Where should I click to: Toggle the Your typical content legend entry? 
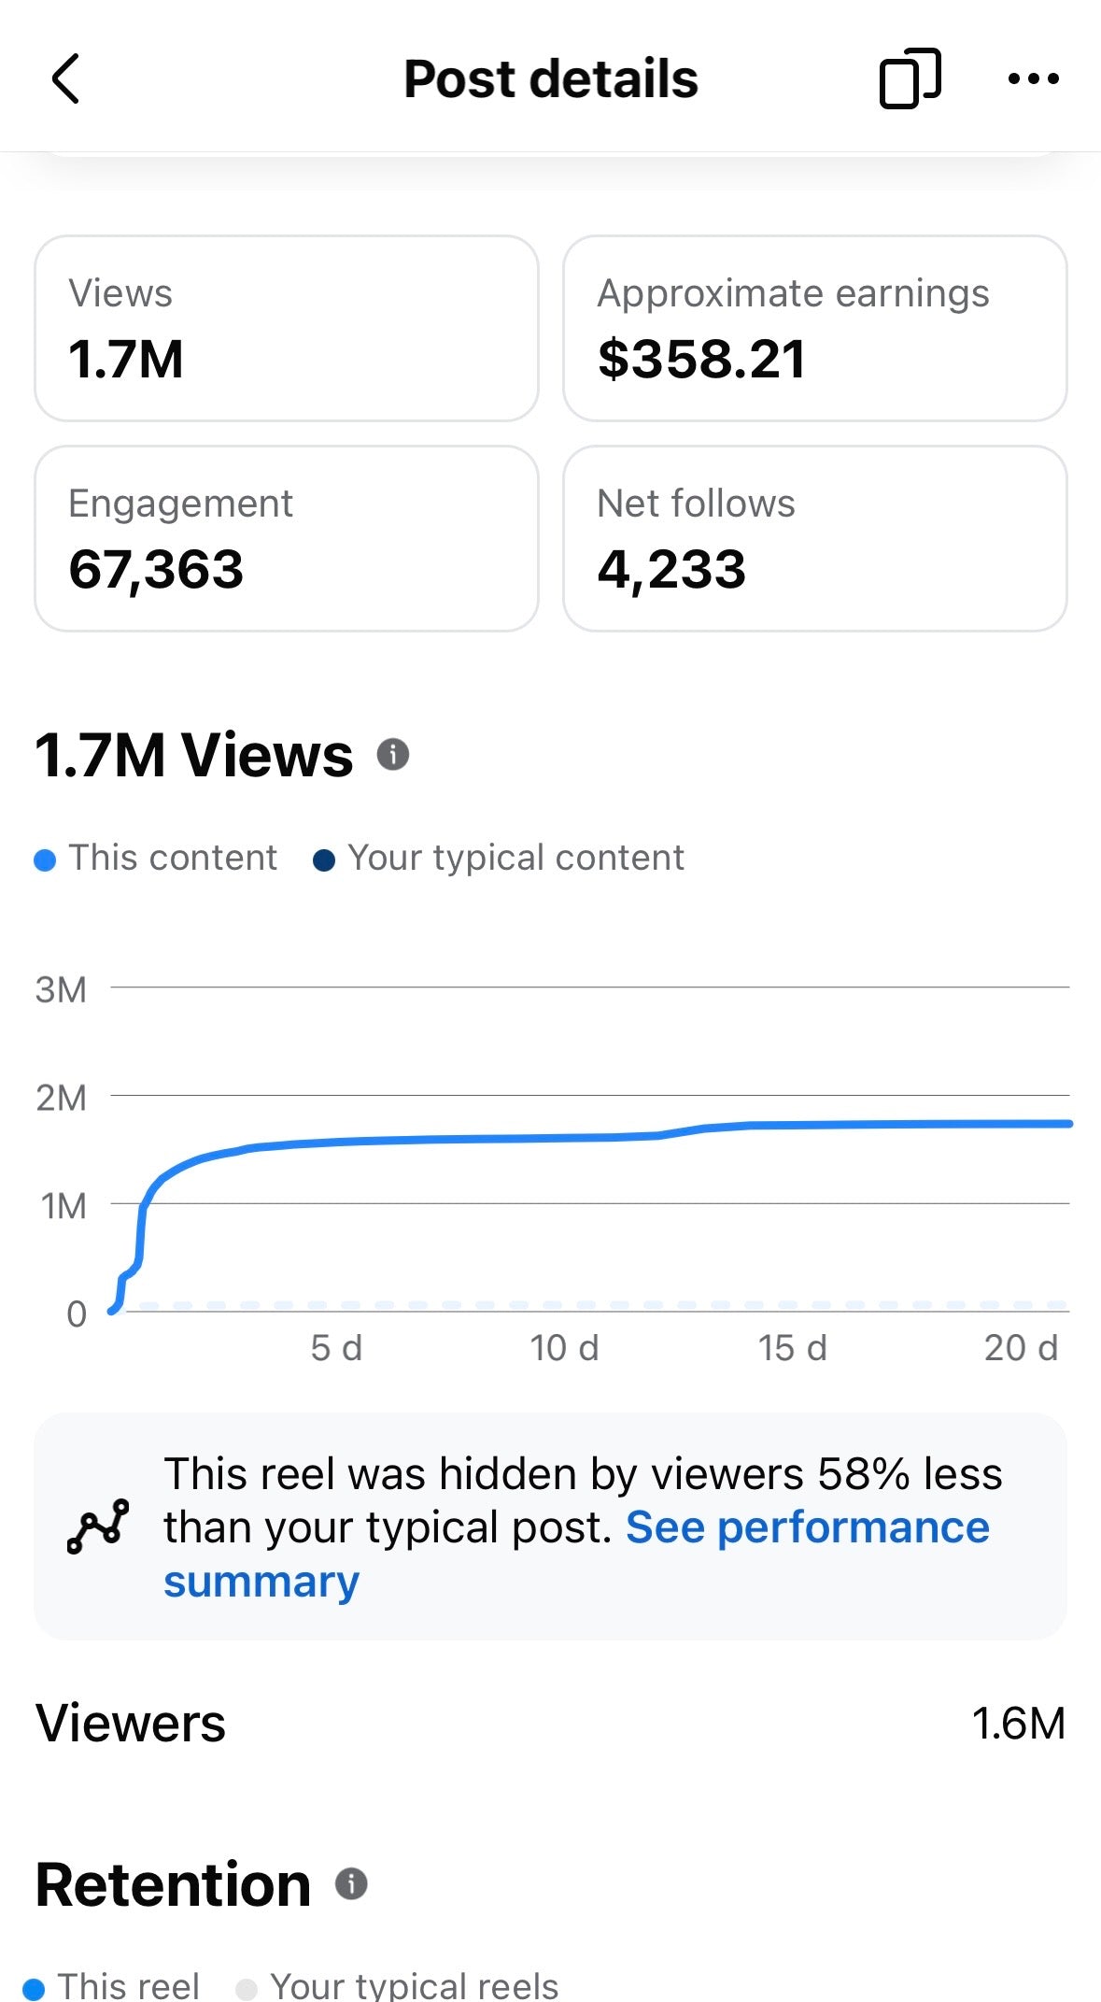pos(499,858)
